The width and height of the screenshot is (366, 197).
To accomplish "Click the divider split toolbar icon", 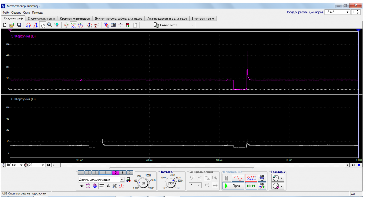I will tap(120, 25).
